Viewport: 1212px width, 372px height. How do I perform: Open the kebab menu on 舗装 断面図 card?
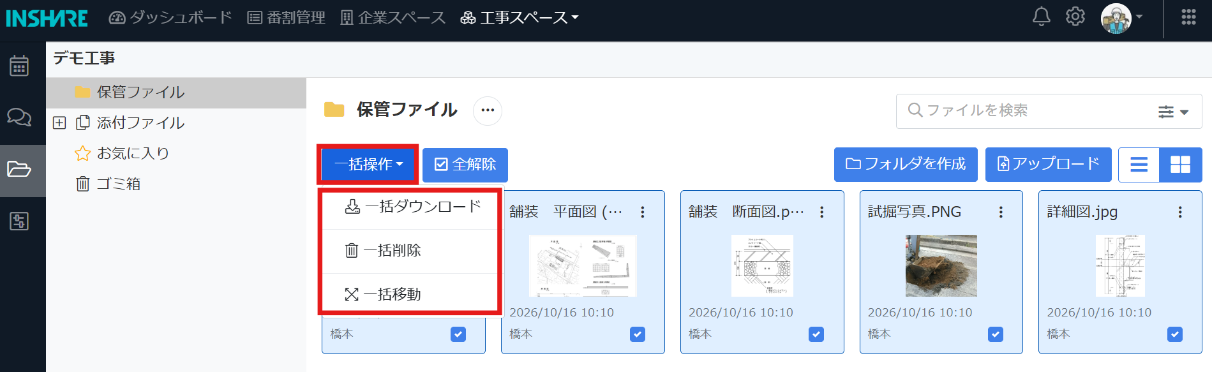coord(822,212)
